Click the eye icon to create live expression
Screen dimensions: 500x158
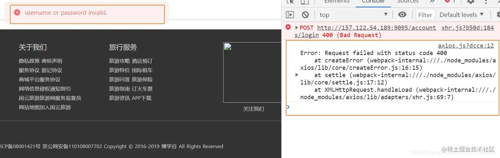[402, 14]
